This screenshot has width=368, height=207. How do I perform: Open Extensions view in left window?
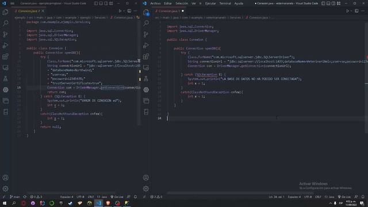tap(5, 56)
